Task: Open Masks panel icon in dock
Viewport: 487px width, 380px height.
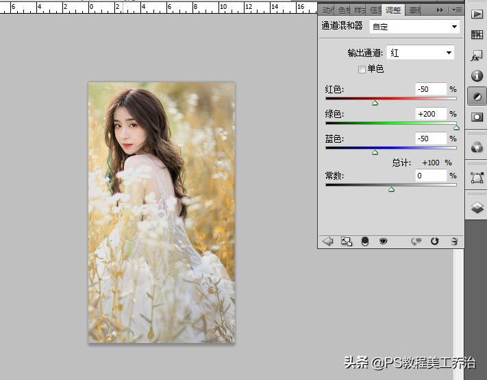Action: 477,117
